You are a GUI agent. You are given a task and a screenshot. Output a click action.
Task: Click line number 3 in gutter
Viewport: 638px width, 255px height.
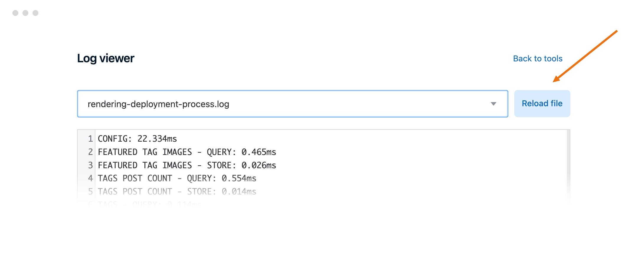(x=89, y=165)
